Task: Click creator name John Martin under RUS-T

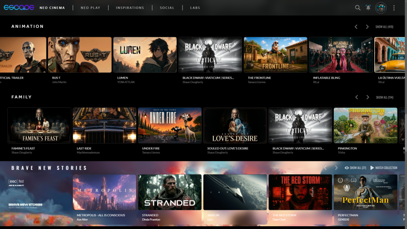Action: [x=59, y=82]
